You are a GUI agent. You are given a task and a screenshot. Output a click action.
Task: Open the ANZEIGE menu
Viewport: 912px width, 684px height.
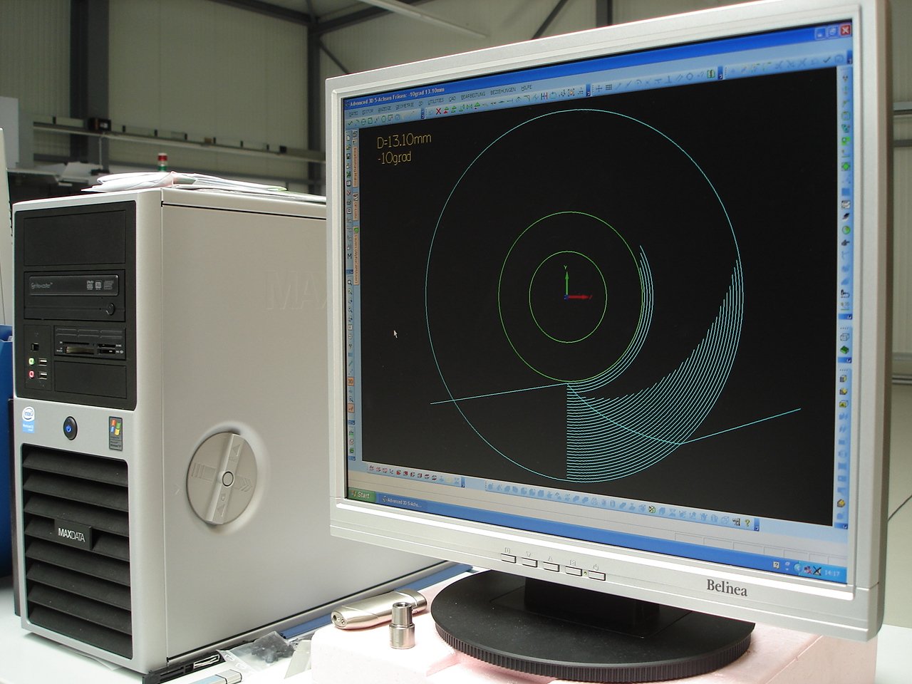[x=385, y=109]
